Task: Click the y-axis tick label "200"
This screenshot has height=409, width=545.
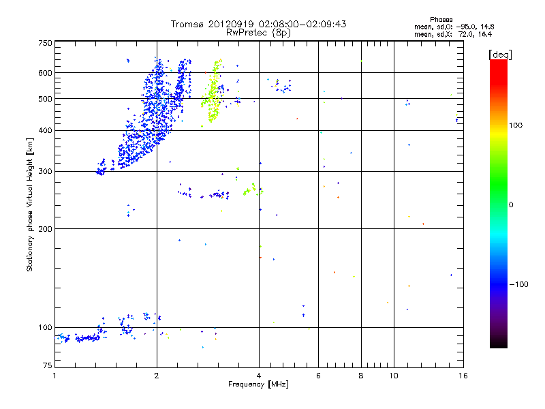Action: pyautogui.click(x=45, y=229)
